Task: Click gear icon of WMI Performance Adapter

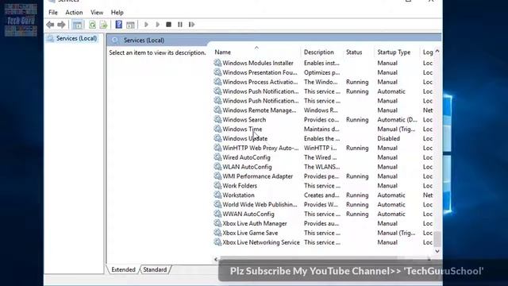Action: (217, 176)
